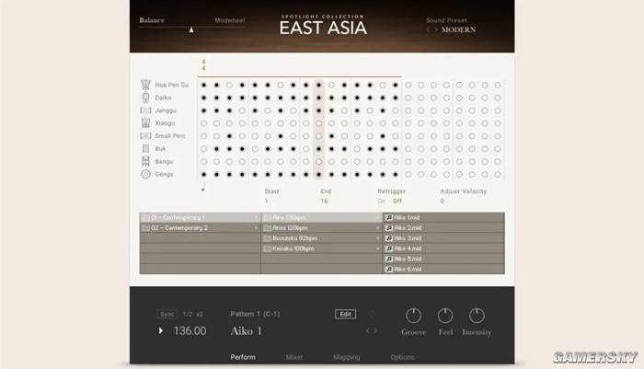Click the MIDI icon of Aiko 1.mid
644x369 pixels.
pos(389,217)
